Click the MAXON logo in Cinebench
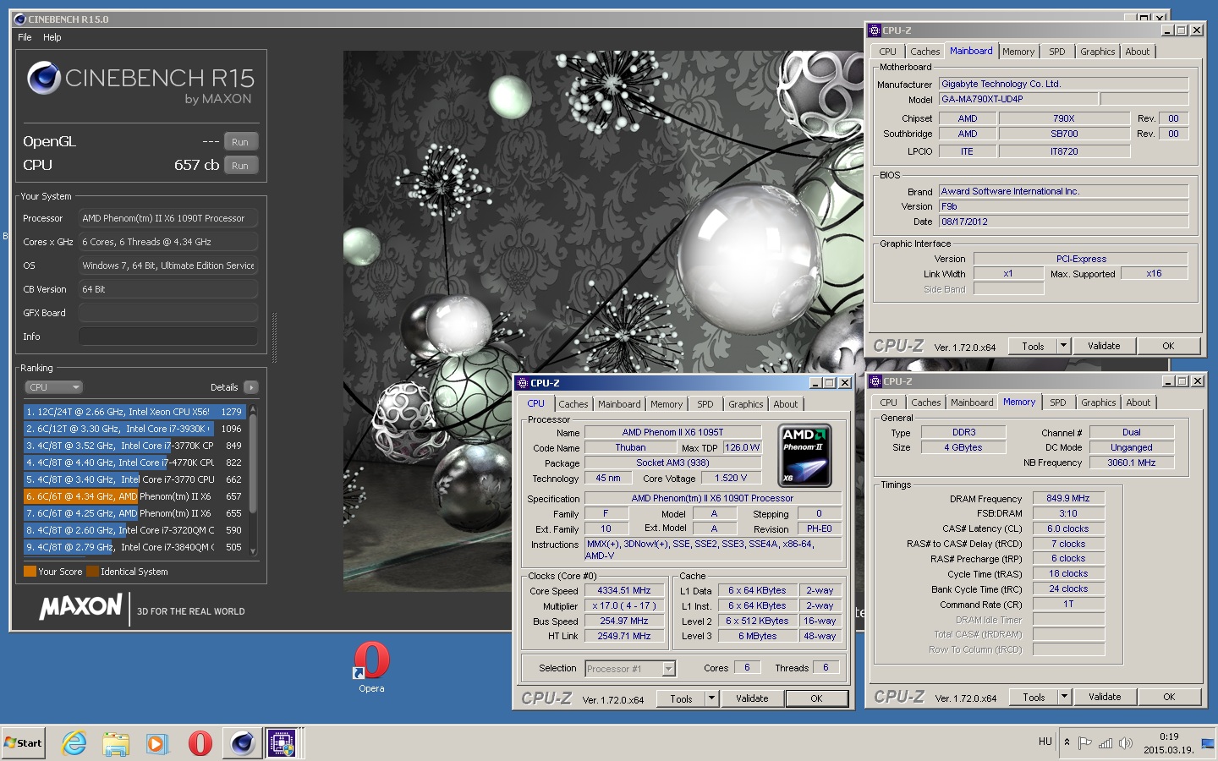Screen dimensions: 1218x761 (81, 606)
